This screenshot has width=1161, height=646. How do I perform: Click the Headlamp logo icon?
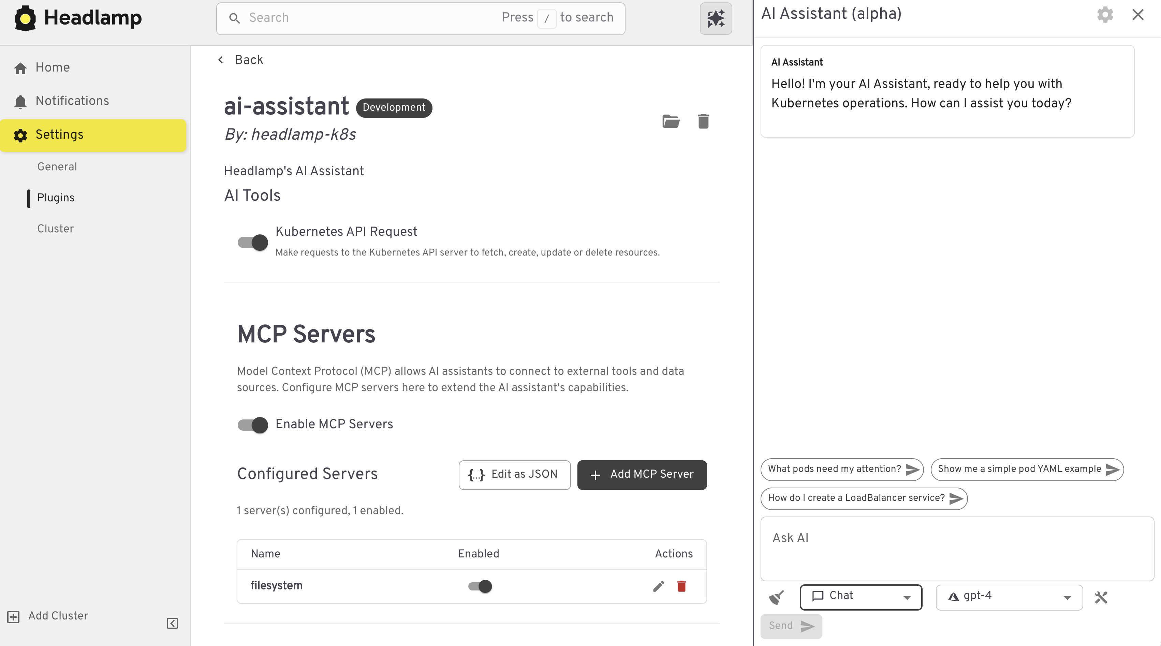(x=25, y=18)
